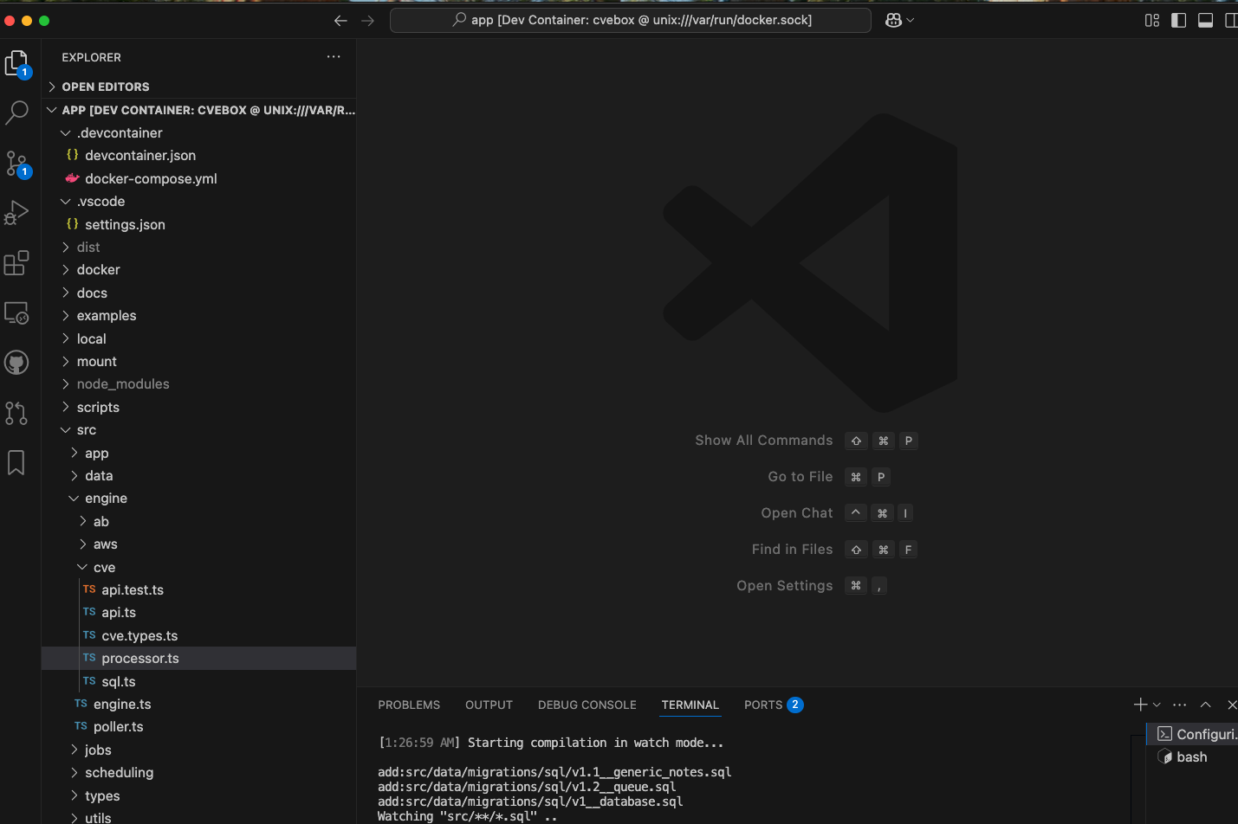Image resolution: width=1238 pixels, height=824 pixels.
Task: Expand the docker folder
Action: click(x=199, y=270)
